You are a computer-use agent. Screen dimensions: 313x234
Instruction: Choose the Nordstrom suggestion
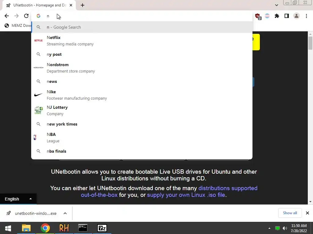click(142, 68)
